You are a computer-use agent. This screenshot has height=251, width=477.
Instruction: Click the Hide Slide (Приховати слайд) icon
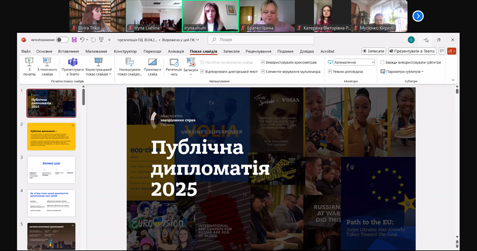pos(153,66)
